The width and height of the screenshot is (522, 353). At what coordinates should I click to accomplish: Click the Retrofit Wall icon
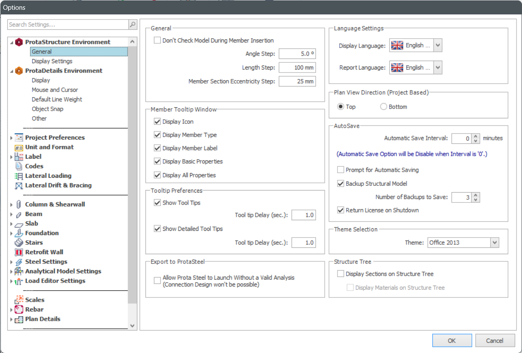(19, 252)
